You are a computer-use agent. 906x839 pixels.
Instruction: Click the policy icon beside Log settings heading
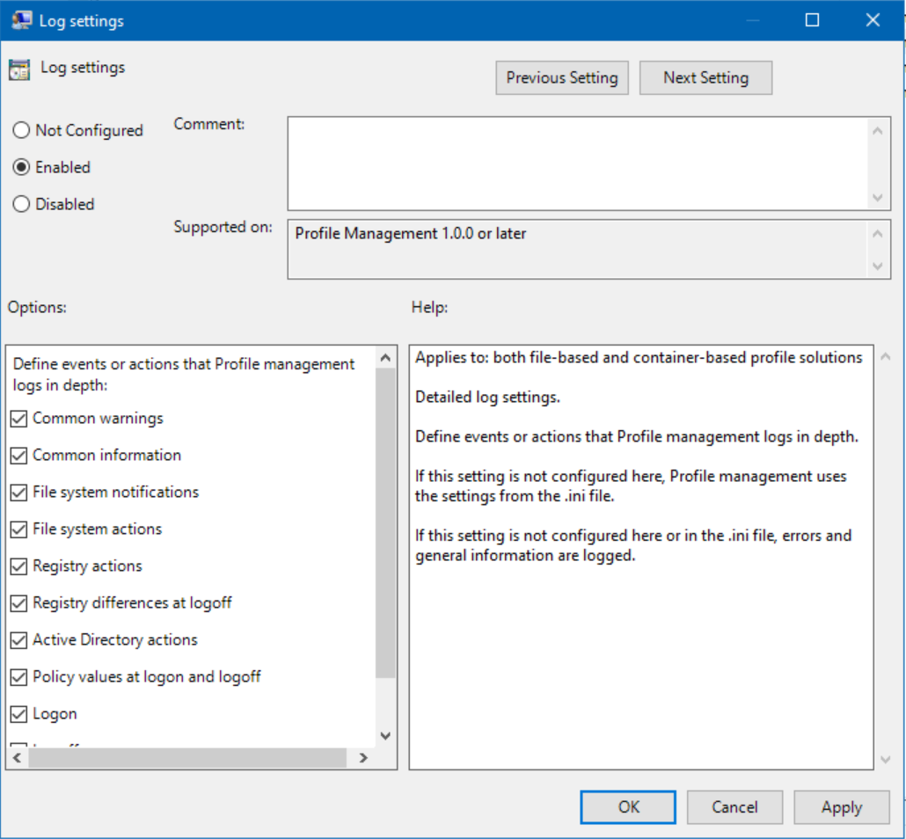click(x=19, y=69)
